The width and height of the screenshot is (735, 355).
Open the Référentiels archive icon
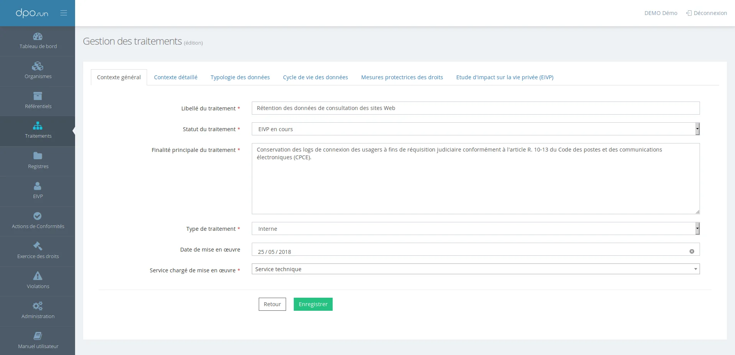pos(38,96)
